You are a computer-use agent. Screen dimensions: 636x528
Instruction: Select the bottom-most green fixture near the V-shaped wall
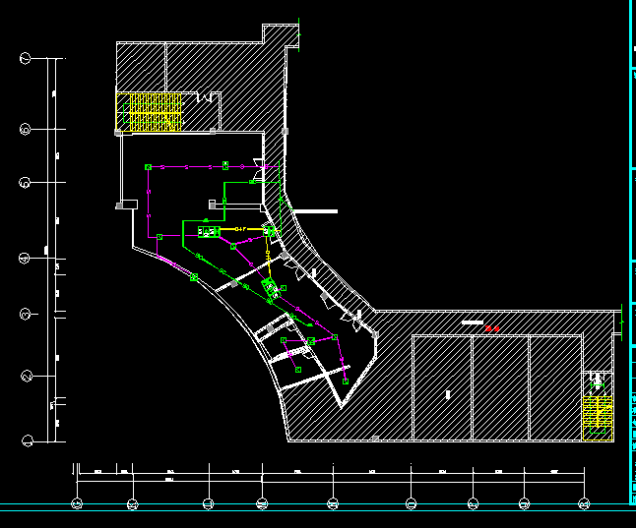[345, 381]
